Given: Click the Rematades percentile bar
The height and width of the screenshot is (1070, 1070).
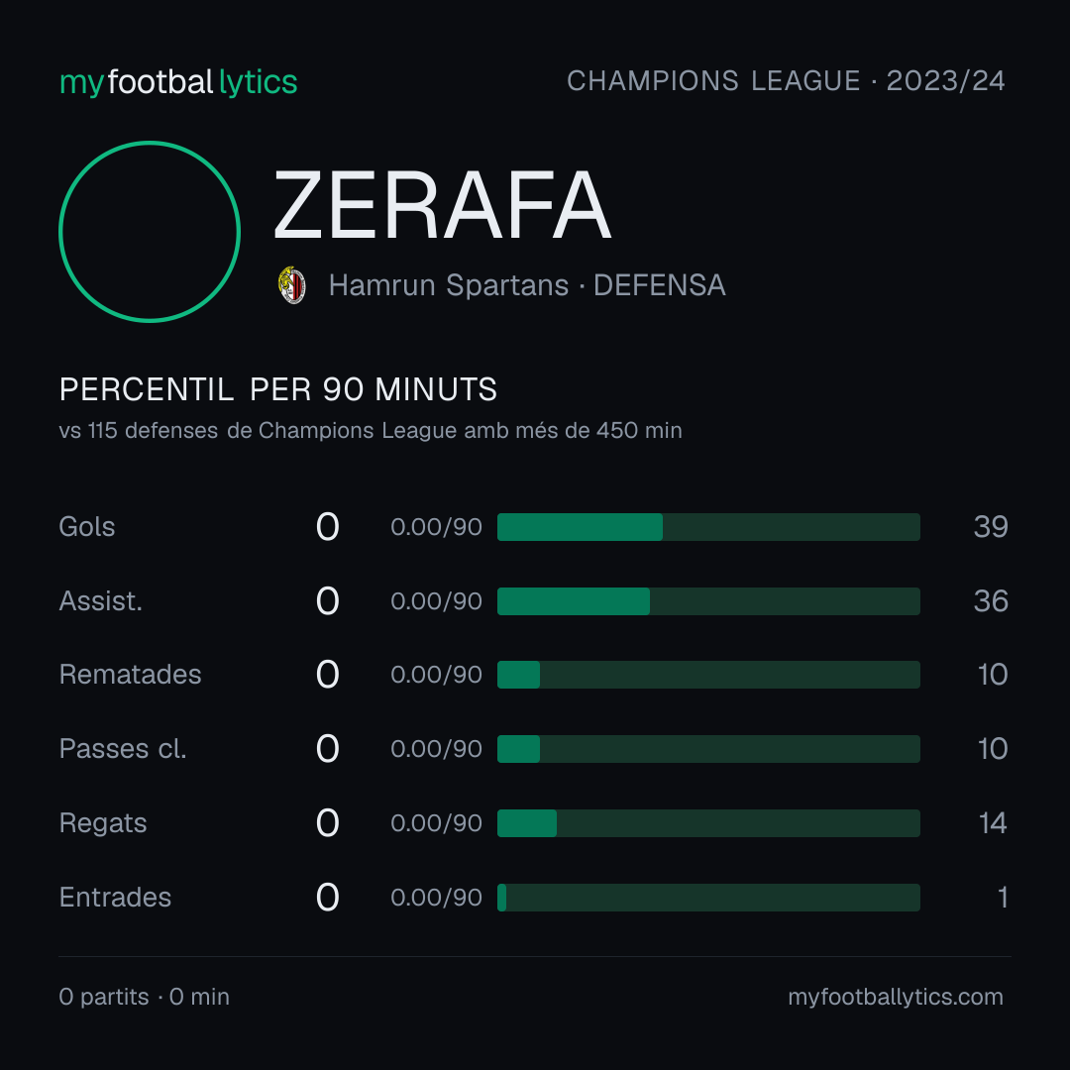Looking at the screenshot, I should click(708, 675).
